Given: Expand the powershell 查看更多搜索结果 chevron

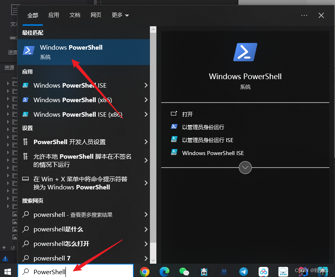Looking at the screenshot, I should pos(146,214).
